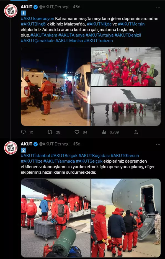
Task: Open the #AKUToperasyon hashtag
Action: tap(37, 19)
